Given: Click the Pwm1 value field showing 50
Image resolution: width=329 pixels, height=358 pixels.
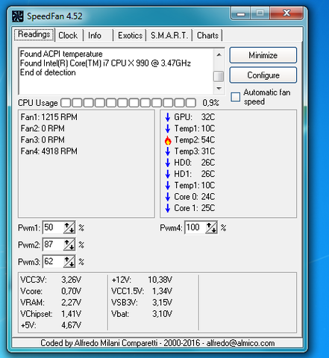Looking at the screenshot, I should point(53,227).
